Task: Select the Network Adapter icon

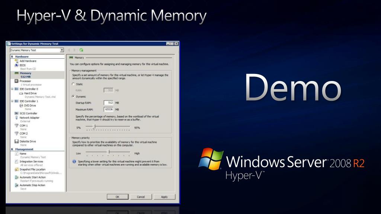Action: (16, 118)
